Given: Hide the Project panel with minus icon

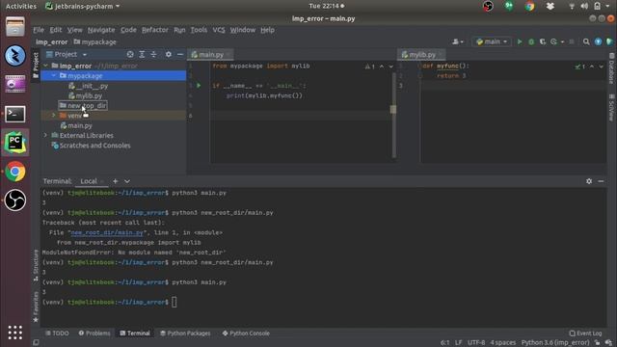Looking at the screenshot, I should coord(180,54).
